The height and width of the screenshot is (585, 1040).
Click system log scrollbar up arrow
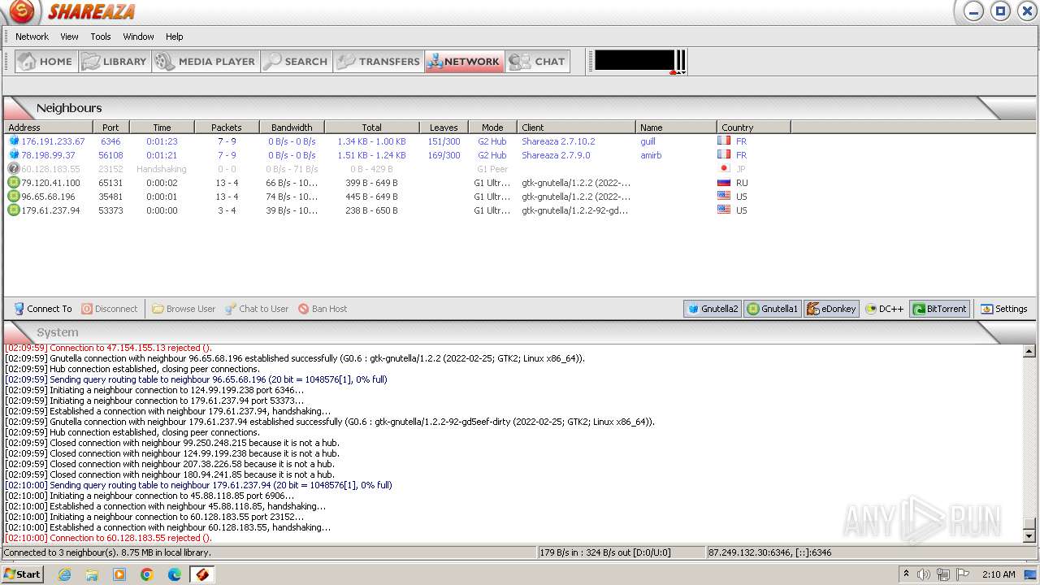tap(1029, 351)
